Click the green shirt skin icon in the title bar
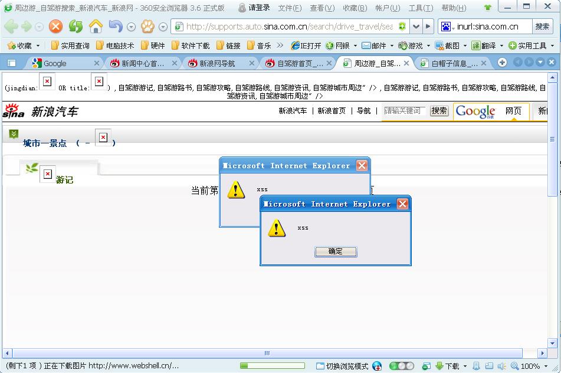Screen dimensions: 561x373 point(487,7)
